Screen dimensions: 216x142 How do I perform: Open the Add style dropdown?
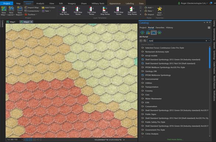(149, 7)
